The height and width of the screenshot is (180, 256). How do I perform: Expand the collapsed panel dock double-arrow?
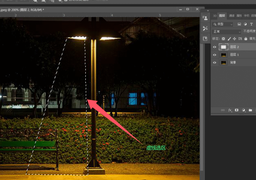coord(208,10)
